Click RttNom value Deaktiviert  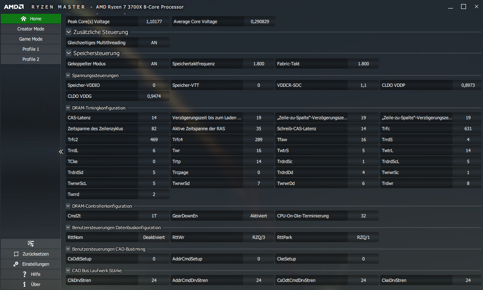coord(154,237)
